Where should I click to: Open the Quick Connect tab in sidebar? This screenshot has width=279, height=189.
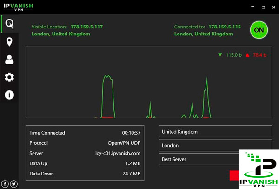pos(9,24)
